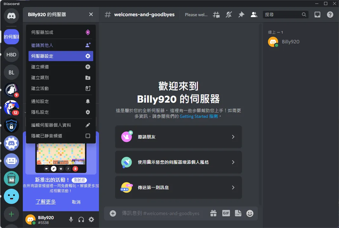Open 隱私設定 privacy settings
This screenshot has height=228, width=339.
[x=61, y=112]
